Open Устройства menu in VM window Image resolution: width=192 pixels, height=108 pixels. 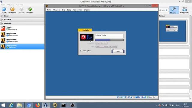[77, 10]
